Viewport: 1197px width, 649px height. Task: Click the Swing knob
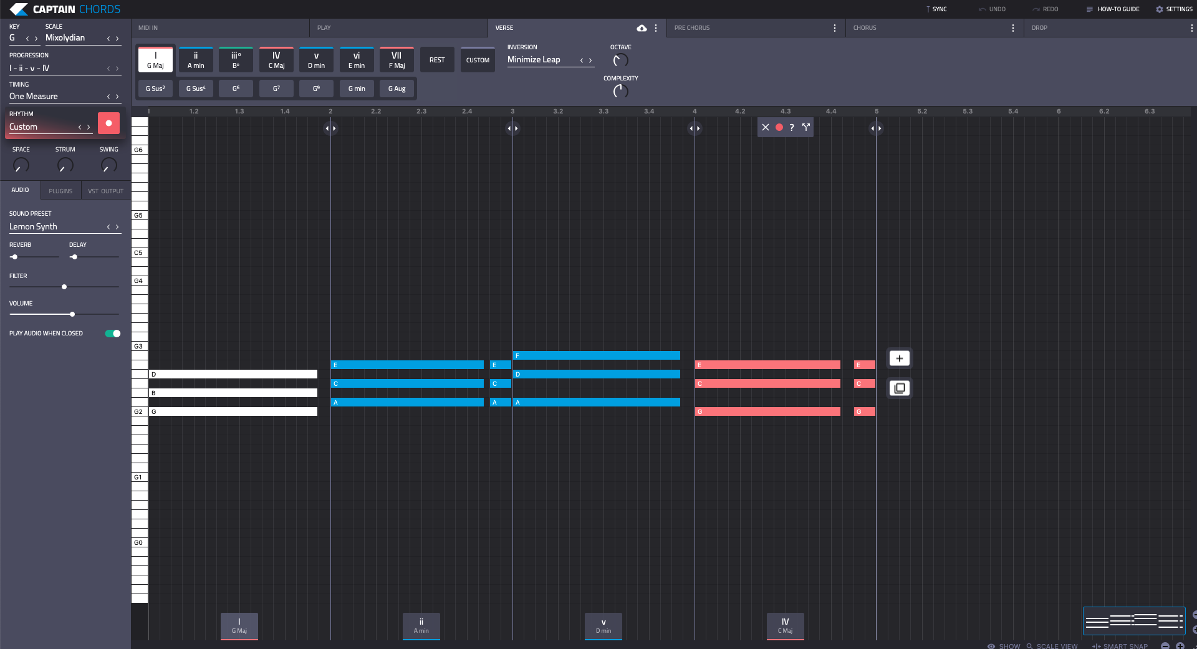point(109,165)
